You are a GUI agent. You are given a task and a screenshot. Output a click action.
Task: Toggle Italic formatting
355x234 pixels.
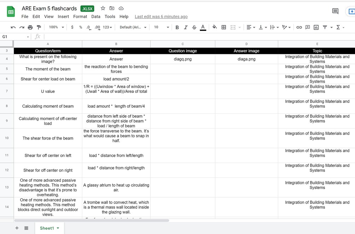(186, 28)
